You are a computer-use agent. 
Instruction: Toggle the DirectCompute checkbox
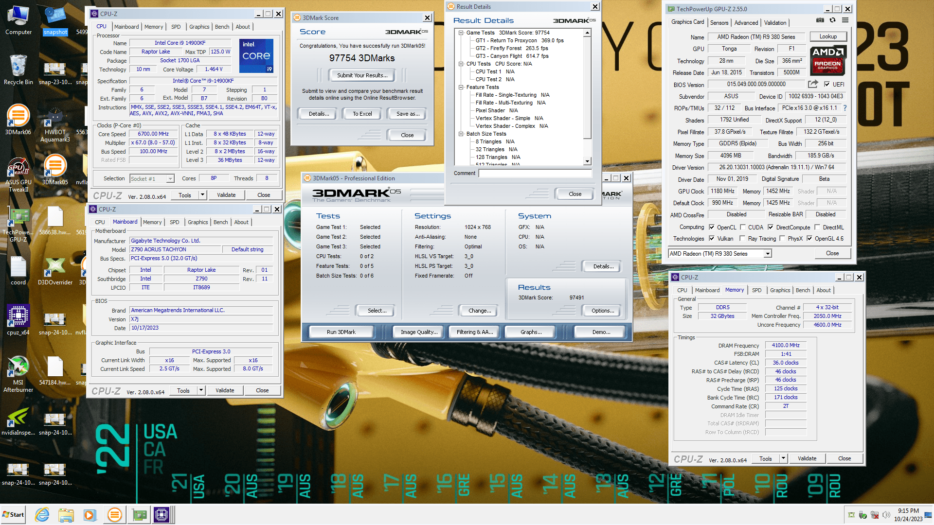click(x=771, y=227)
